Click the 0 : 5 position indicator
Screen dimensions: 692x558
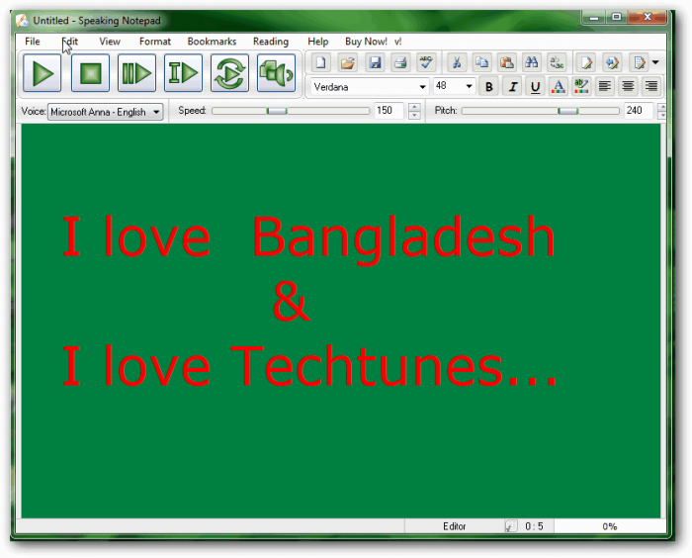pyautogui.click(x=534, y=526)
